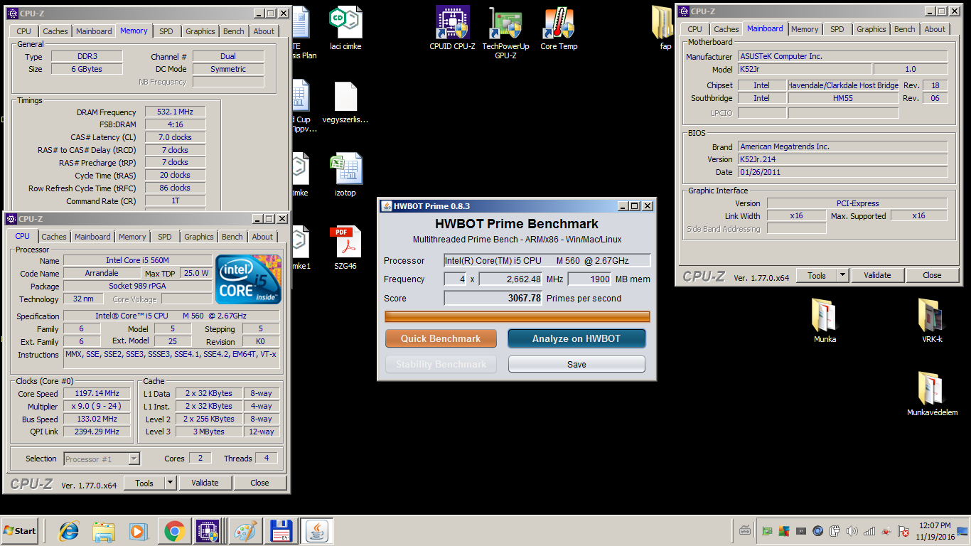Click the BIOS Version value K52Jr.214
This screenshot has width=971, height=546.
coord(842,159)
